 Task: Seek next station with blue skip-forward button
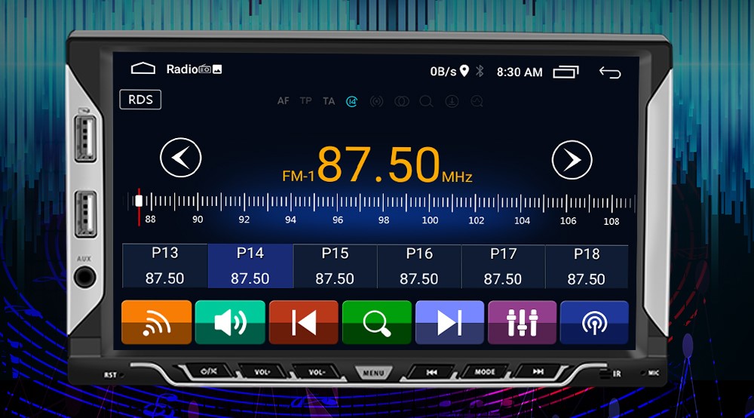(449, 322)
